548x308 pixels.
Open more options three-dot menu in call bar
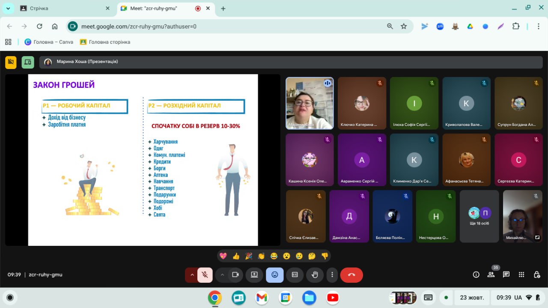click(x=332, y=275)
